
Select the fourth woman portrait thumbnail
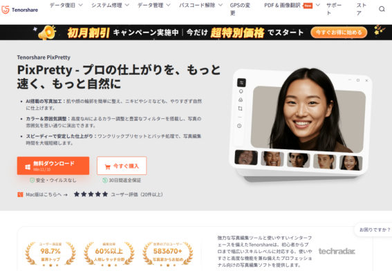pos(324,161)
